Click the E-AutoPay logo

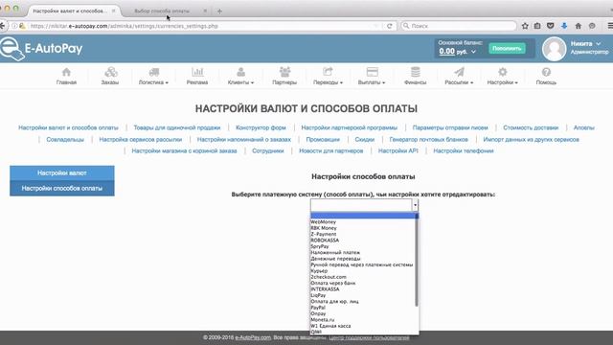click(41, 49)
